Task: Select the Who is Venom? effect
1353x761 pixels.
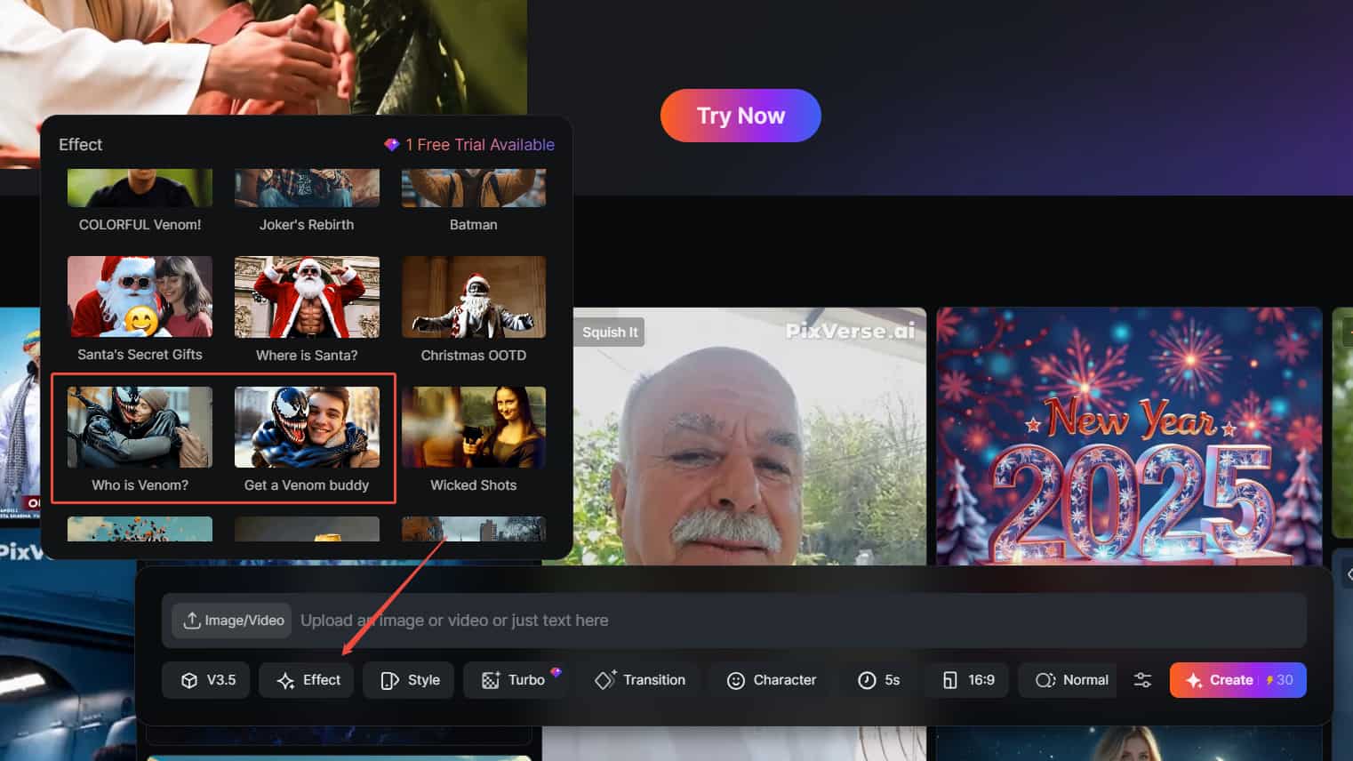Action: pos(140,440)
